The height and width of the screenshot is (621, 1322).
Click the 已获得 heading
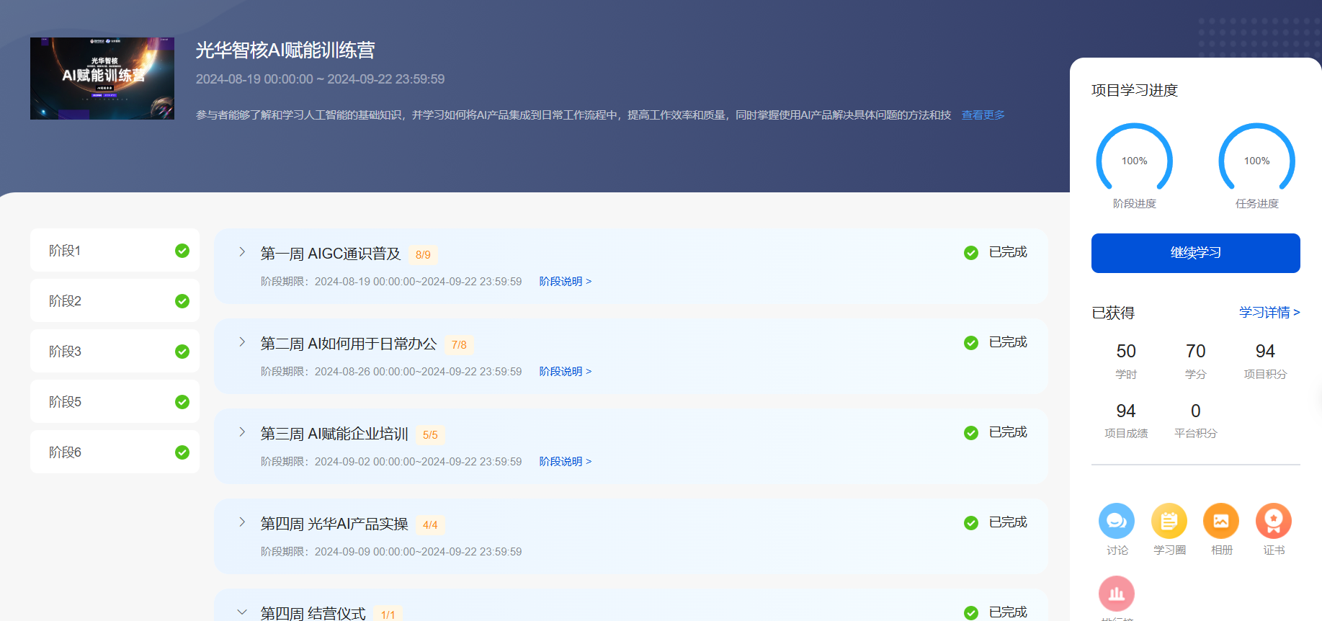point(1113,313)
